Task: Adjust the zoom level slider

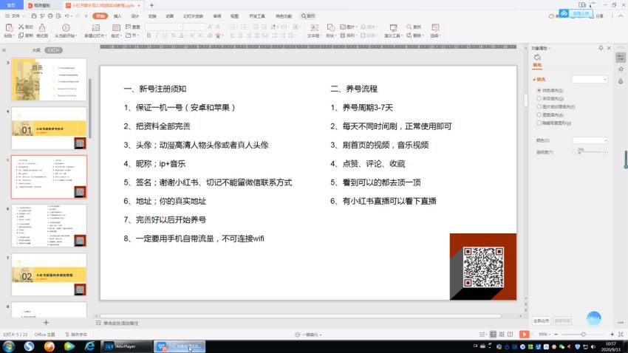Action: (x=584, y=335)
